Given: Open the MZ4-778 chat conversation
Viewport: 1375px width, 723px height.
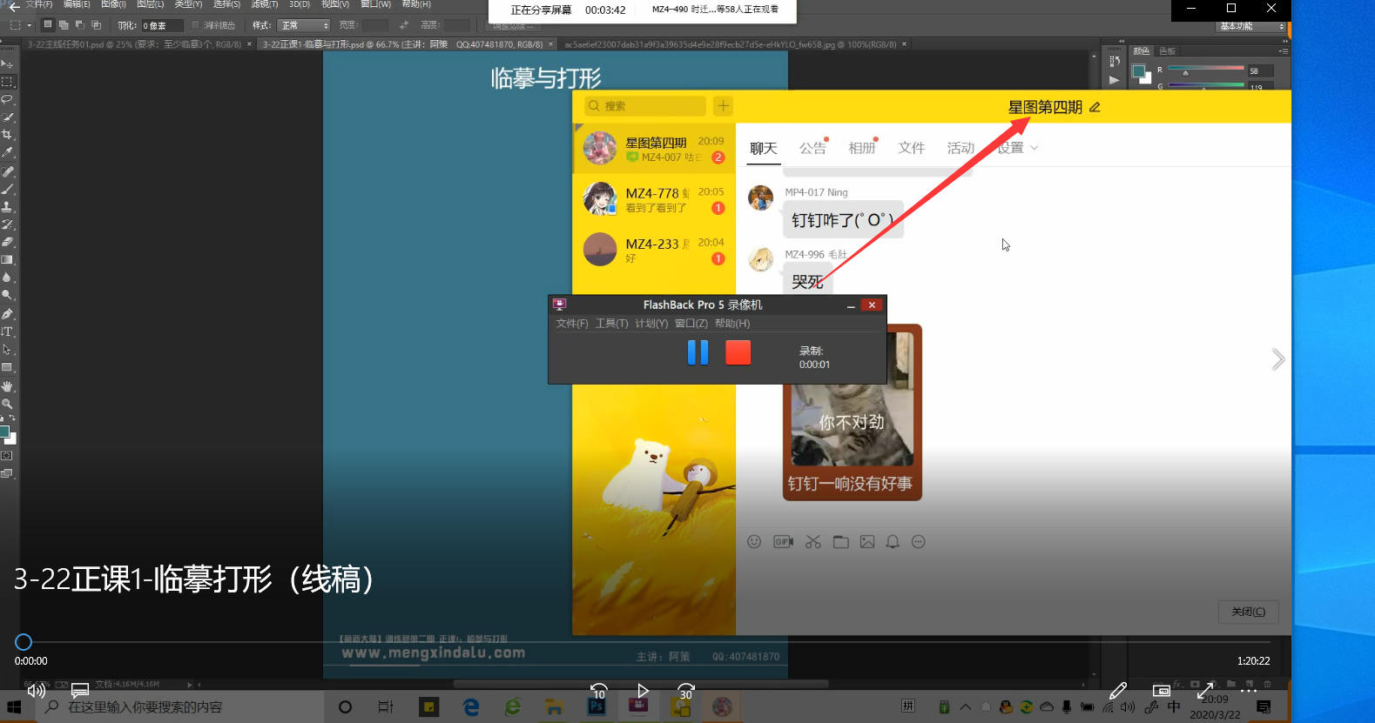Looking at the screenshot, I should click(654, 199).
